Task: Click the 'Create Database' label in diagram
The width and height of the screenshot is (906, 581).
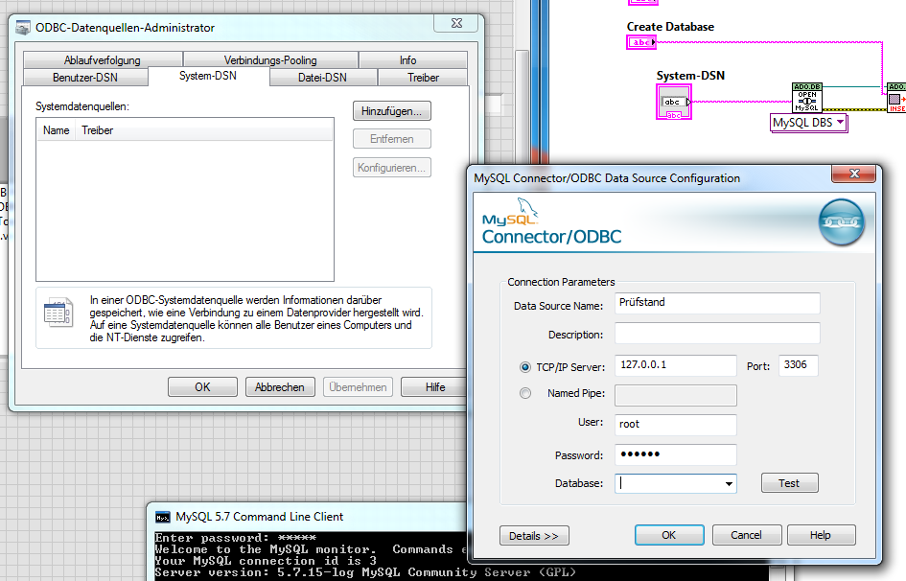Action: (x=670, y=27)
